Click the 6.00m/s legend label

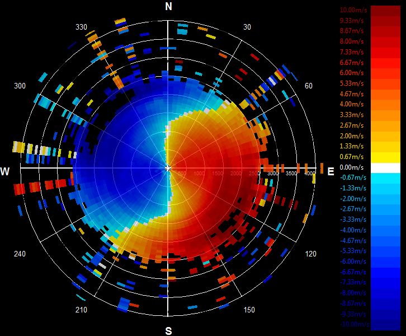(x=352, y=73)
